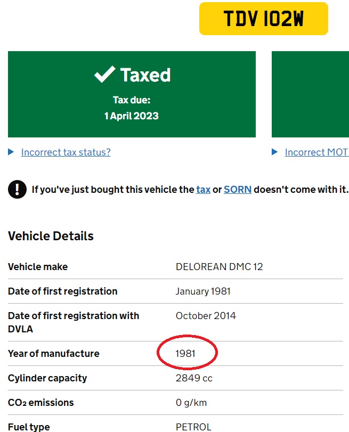
Task: Expand the Incorrect tax status disclosure triangle
Action: coord(11,152)
